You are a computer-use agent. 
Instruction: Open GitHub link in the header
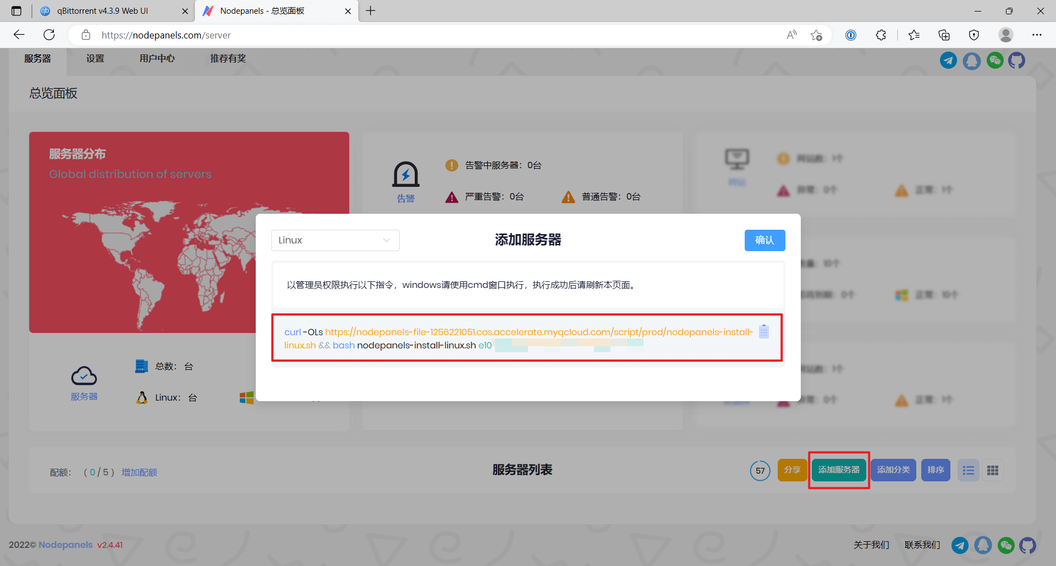[1016, 60]
